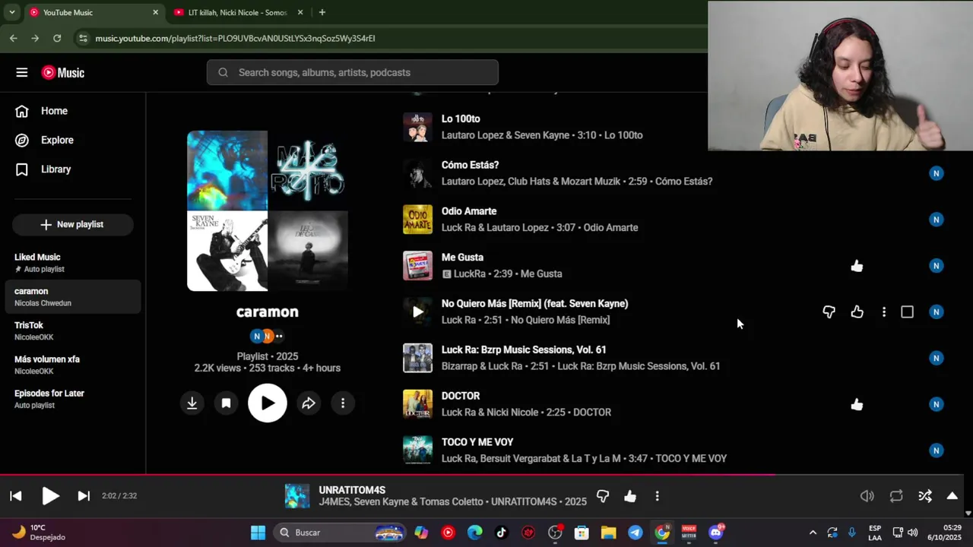The height and width of the screenshot is (547, 973).
Task: Remove like from Me Gusta
Action: 857,265
